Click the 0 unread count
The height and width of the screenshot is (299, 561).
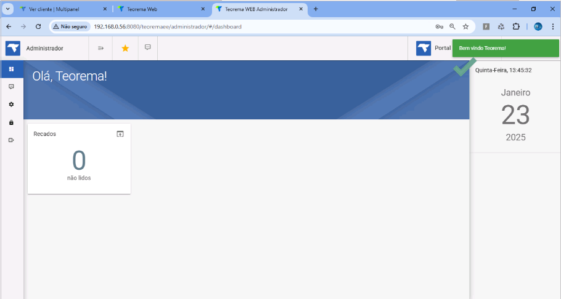click(79, 161)
